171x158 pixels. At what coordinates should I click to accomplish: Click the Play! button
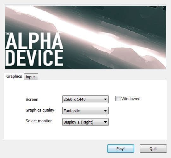point(121,149)
